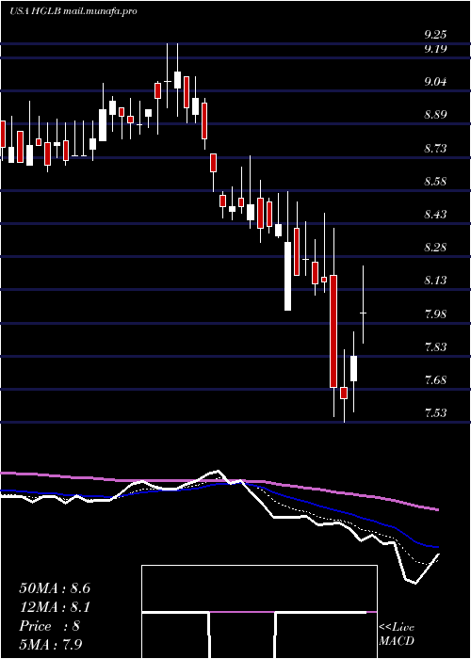This screenshot has height=659, width=471.
Task: Click the 'Price : 8' readout
Action: click(50, 626)
